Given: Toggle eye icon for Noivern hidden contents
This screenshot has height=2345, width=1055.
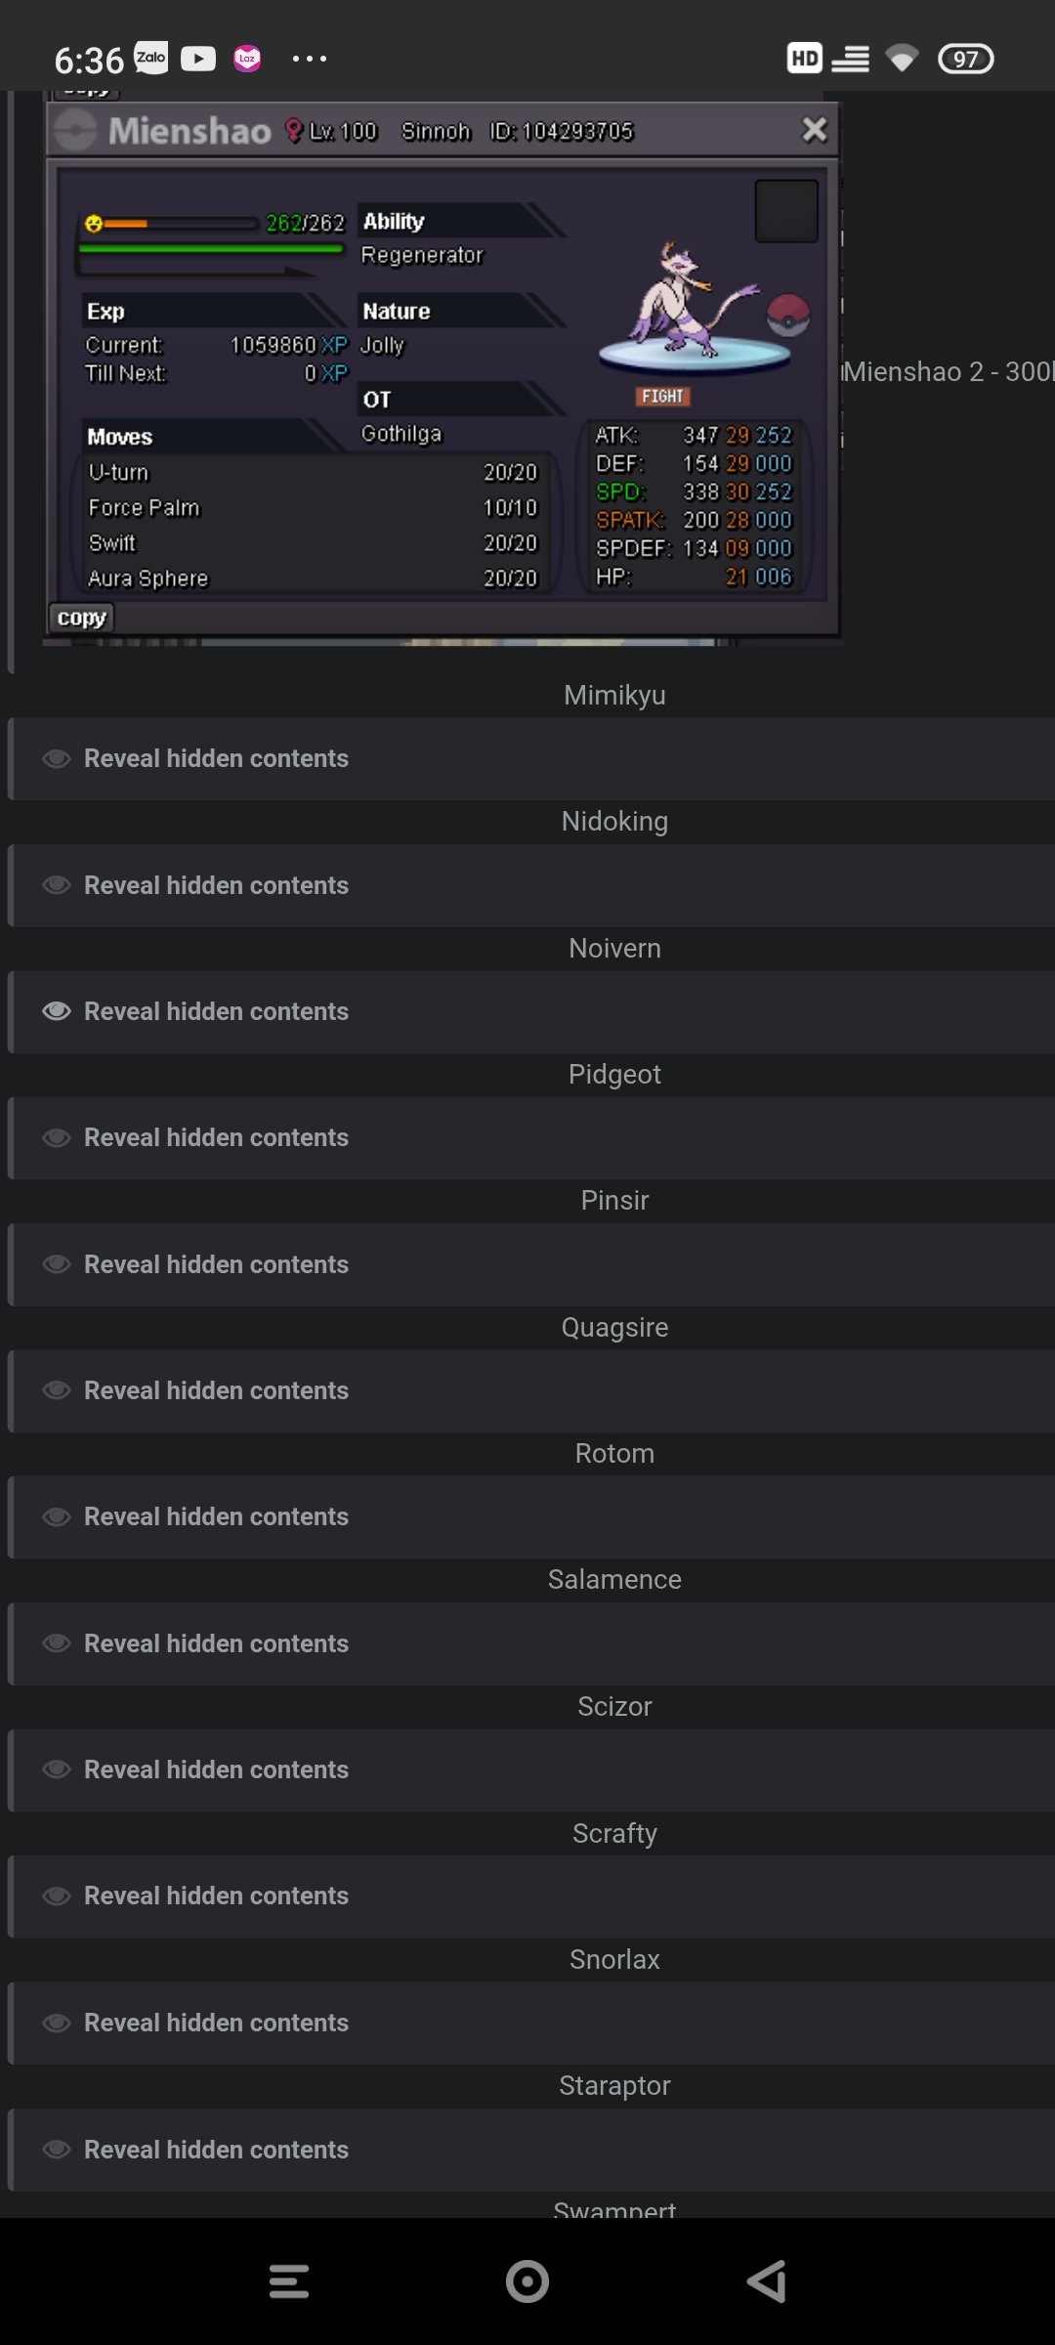Looking at the screenshot, I should [x=57, y=1011].
